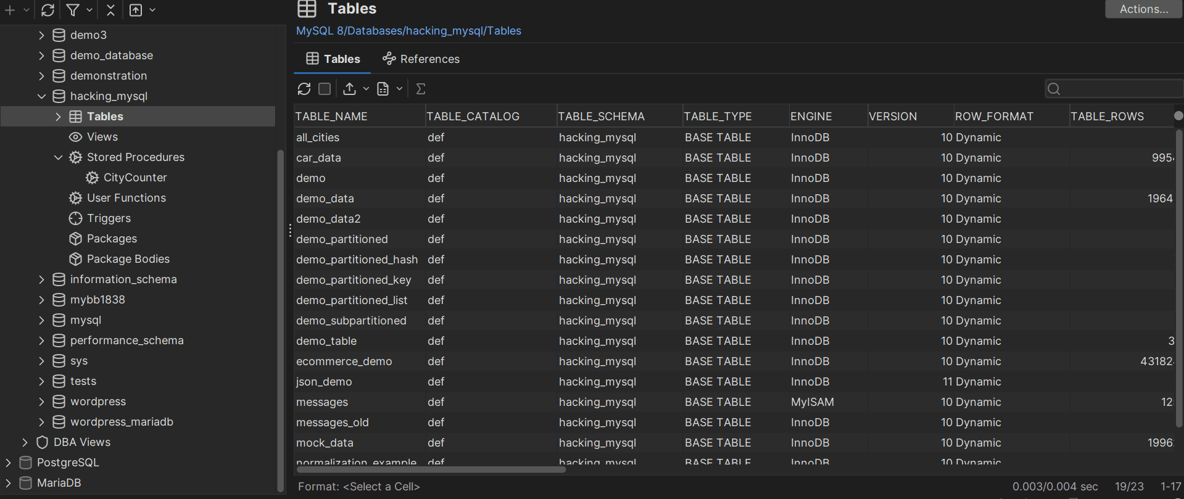Select the CityCounter stored procedure
The image size is (1184, 499).
[x=135, y=178]
